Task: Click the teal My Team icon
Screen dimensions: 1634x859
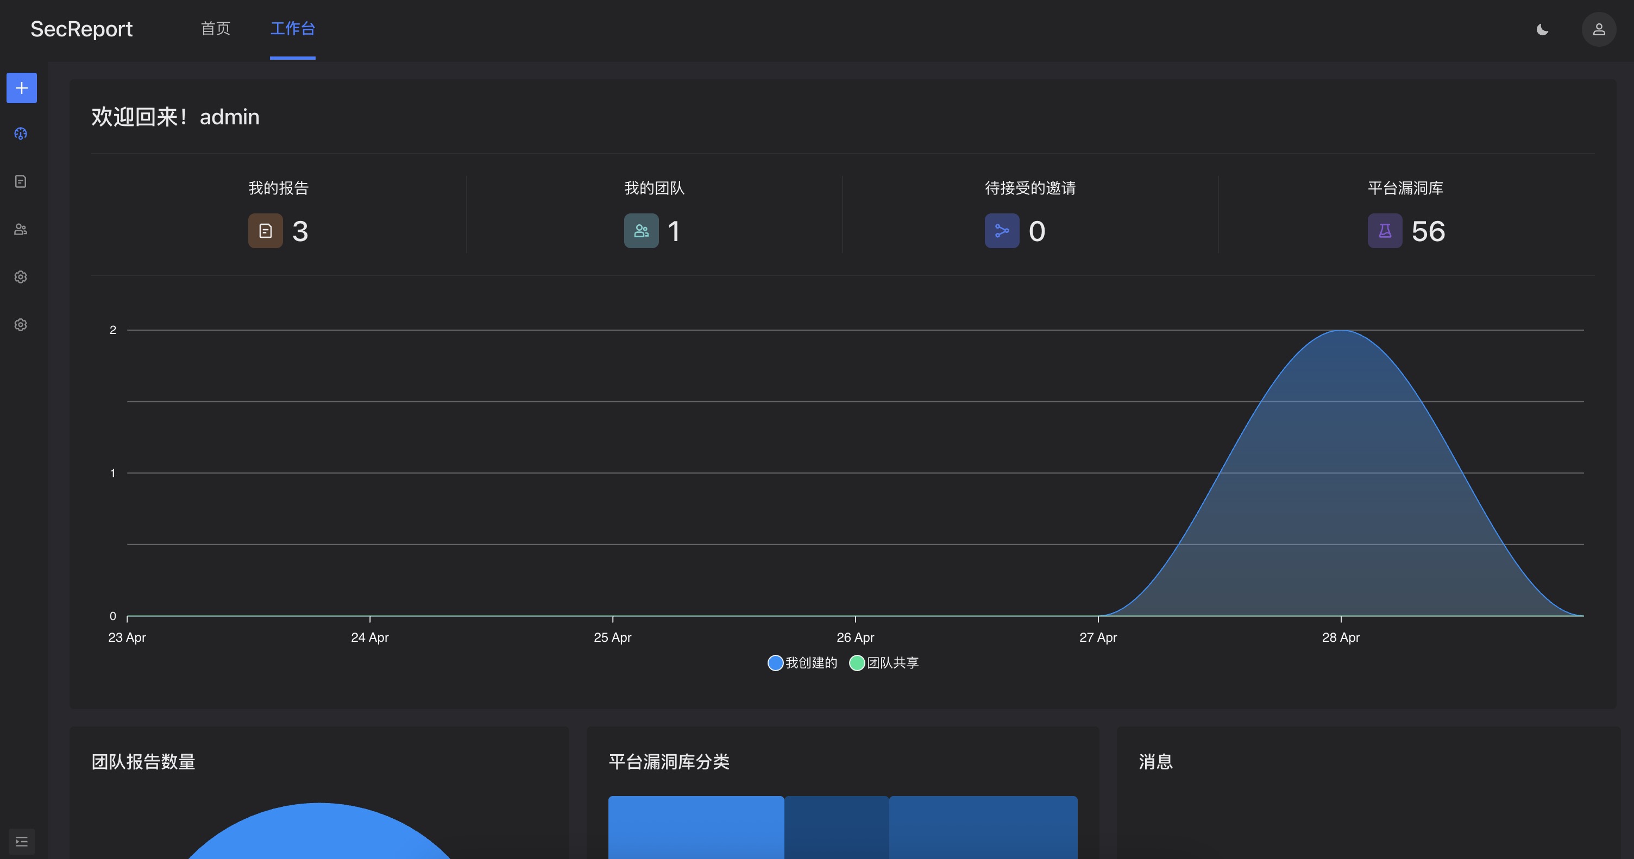Action: tap(640, 231)
